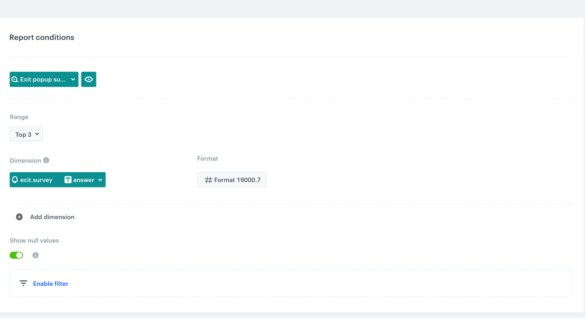Click the bell icon in the dimension chip
Screen dimensions: 585x318
tap(15, 180)
